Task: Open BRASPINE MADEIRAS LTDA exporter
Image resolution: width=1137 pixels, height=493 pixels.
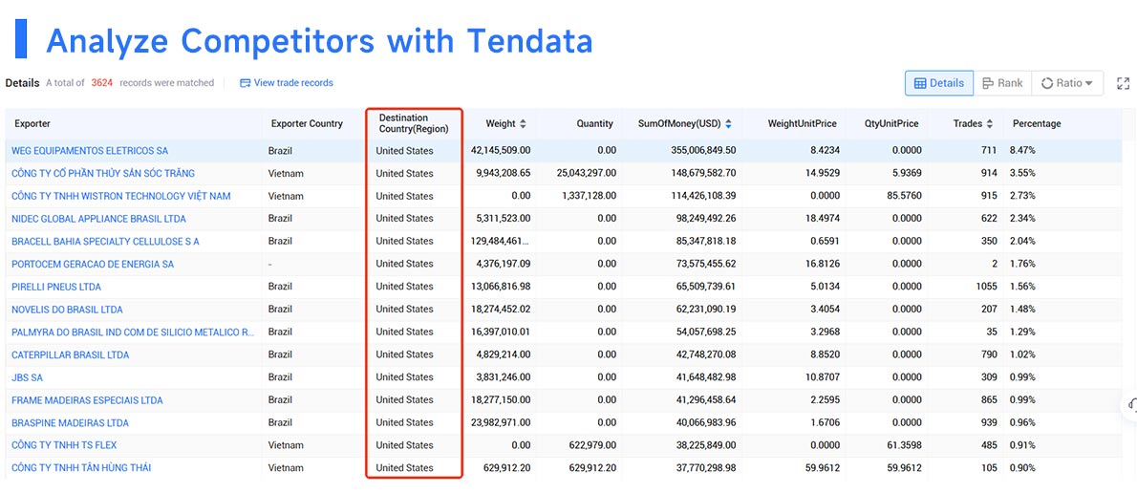Action: 71,422
